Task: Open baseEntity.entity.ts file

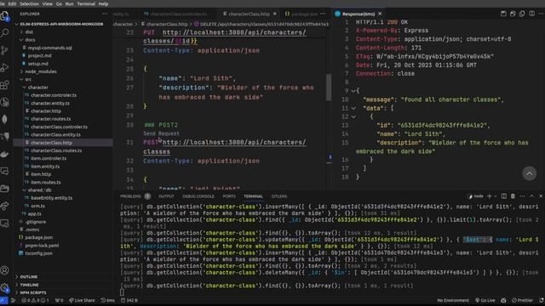Action: coord(51,198)
